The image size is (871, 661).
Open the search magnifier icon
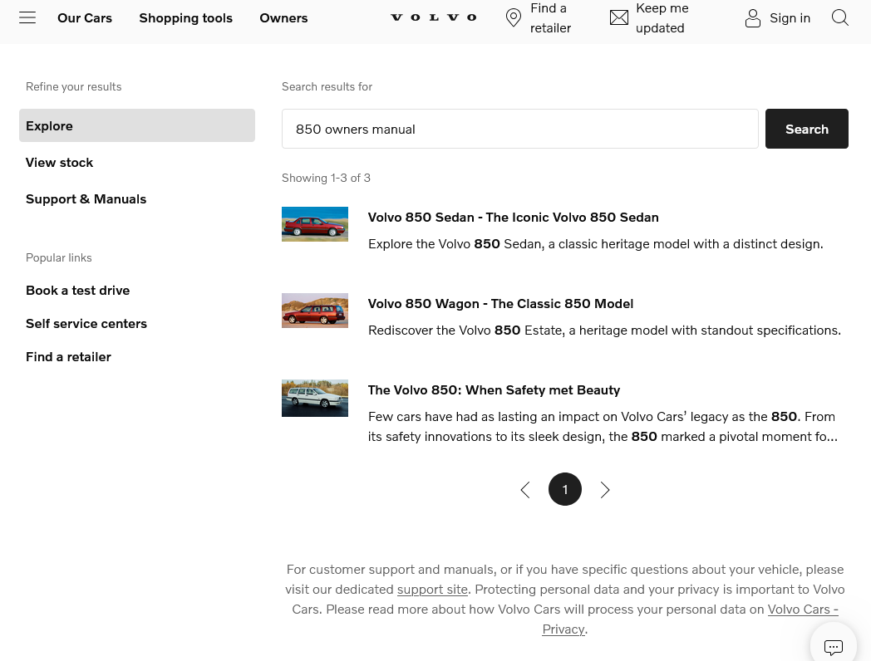[x=840, y=17]
